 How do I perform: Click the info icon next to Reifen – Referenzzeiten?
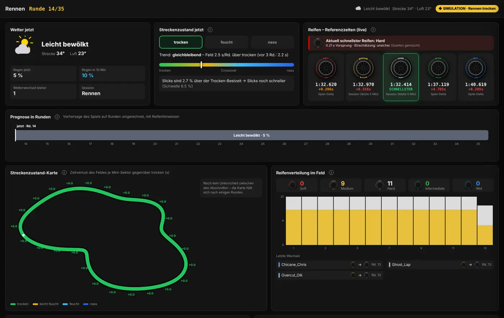(373, 30)
